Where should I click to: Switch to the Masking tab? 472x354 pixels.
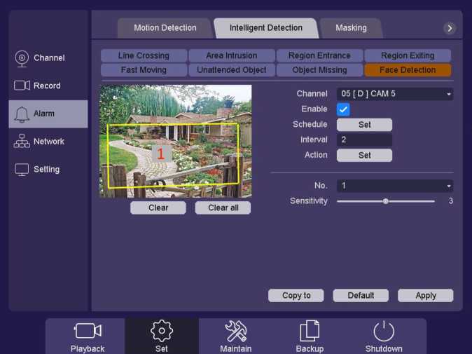click(351, 28)
